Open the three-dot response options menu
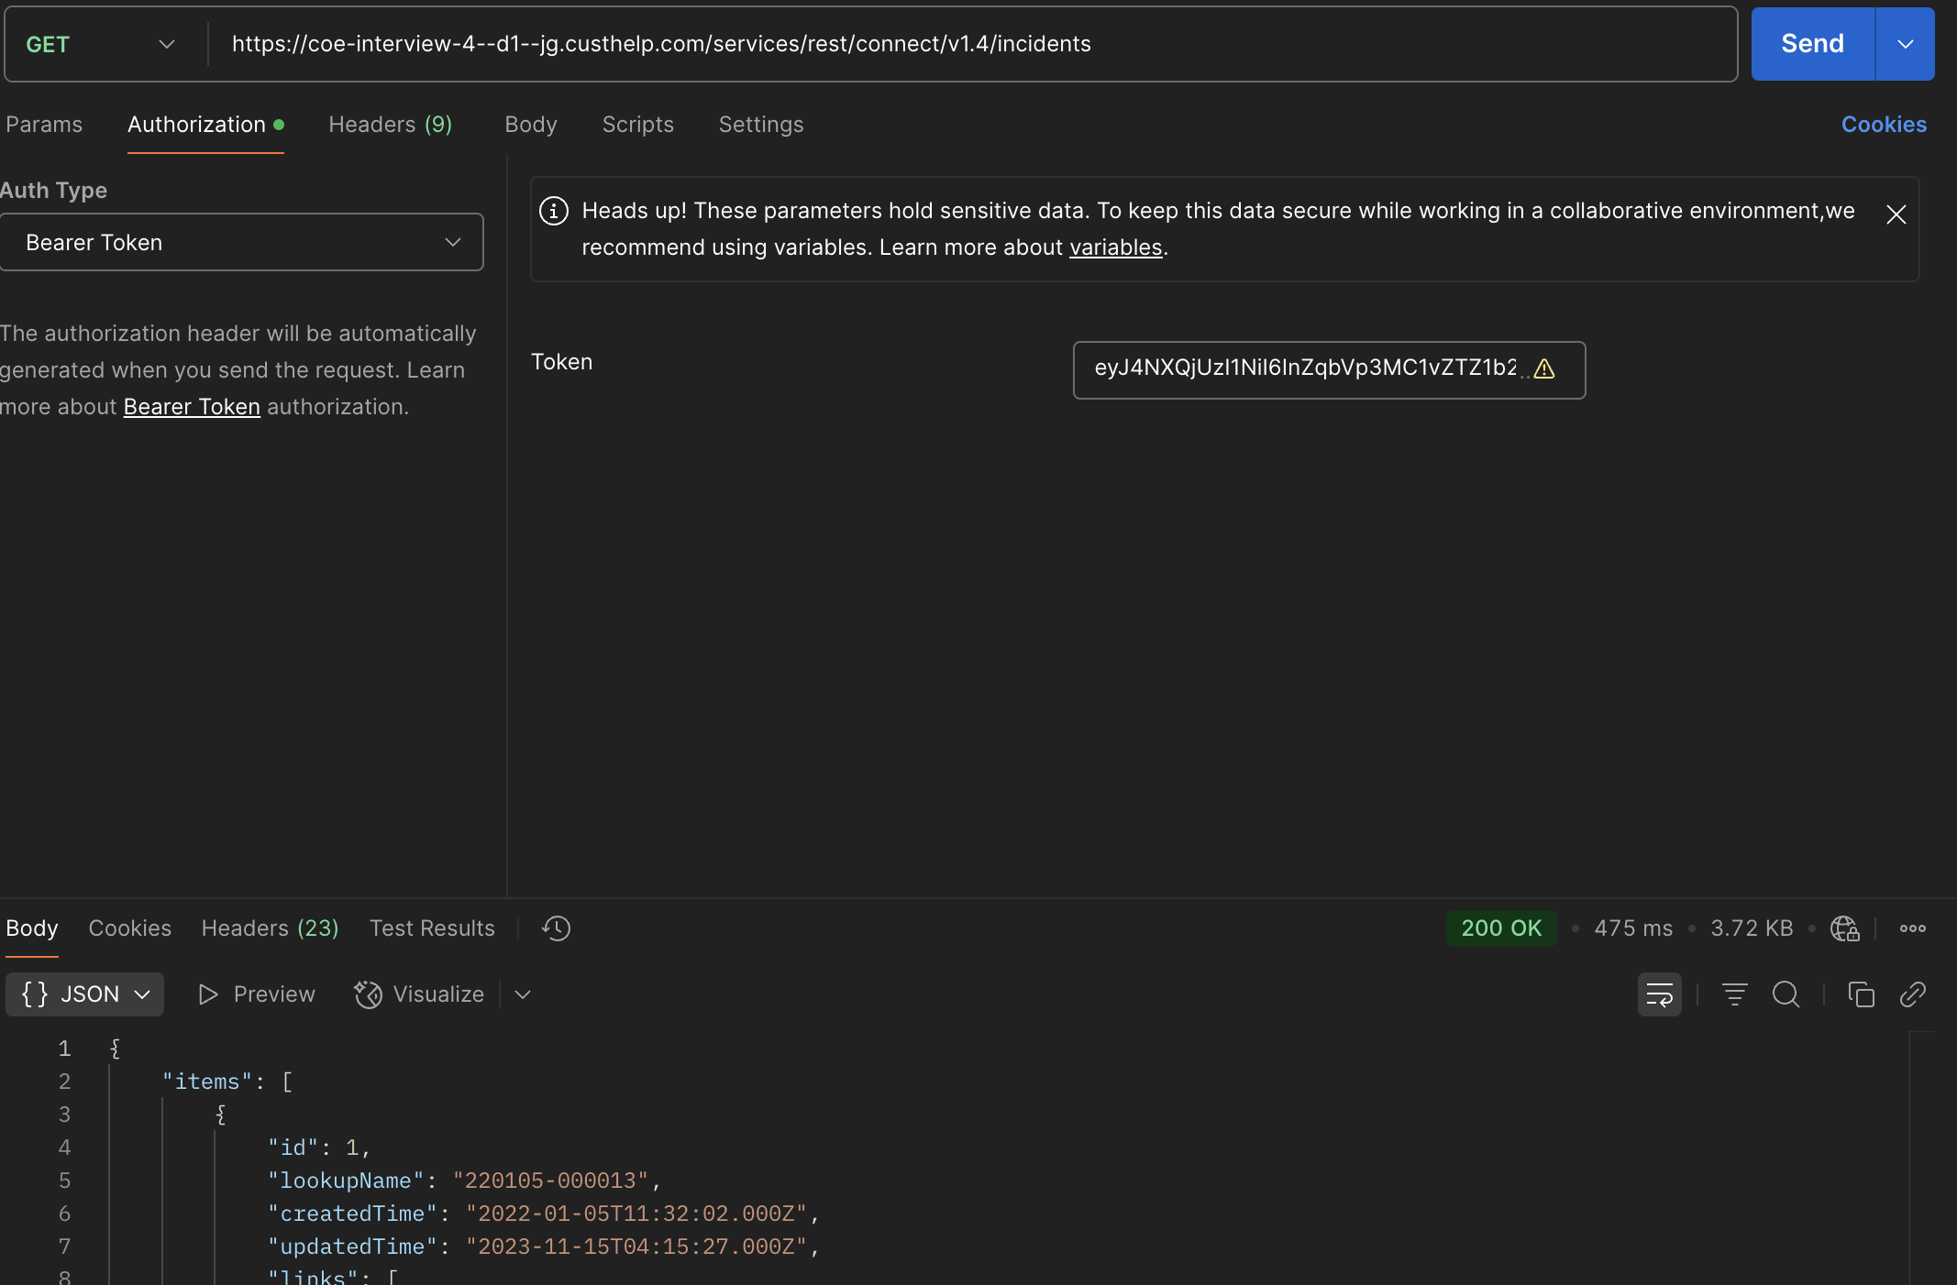The height and width of the screenshot is (1285, 1957). coord(1913,928)
